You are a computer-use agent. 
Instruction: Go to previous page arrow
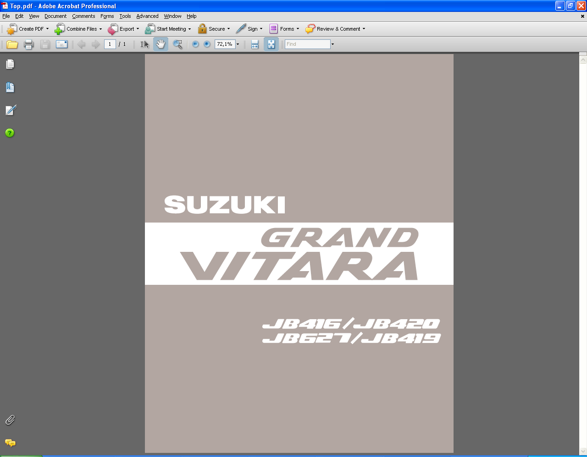82,44
